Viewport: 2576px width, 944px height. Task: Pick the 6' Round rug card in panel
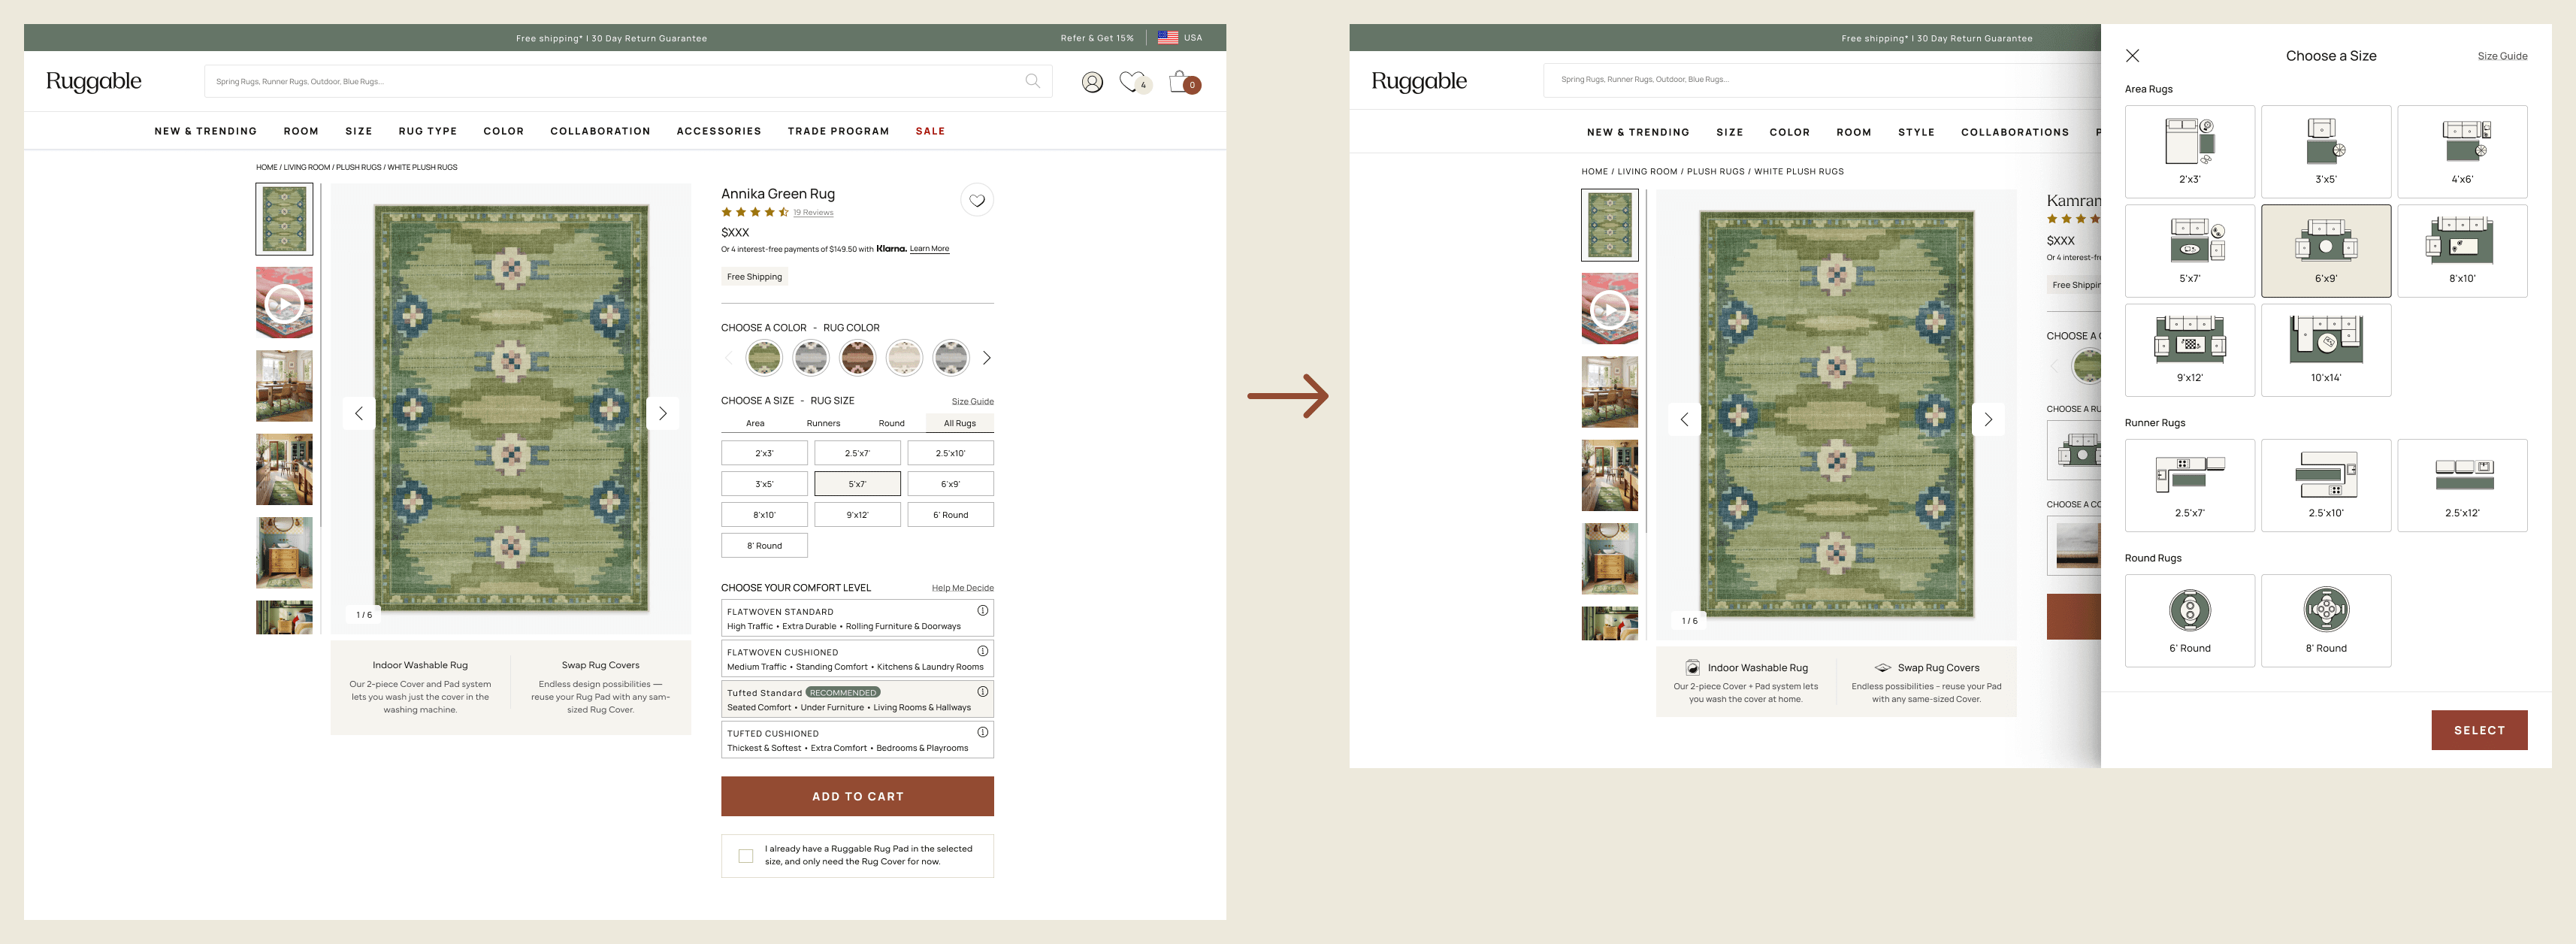[x=2190, y=620]
